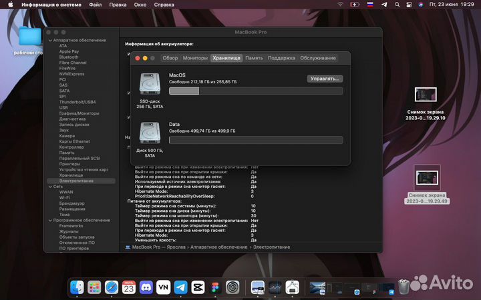
Task: Click Аппаратное обеспечение in path bar
Action: 218,247
